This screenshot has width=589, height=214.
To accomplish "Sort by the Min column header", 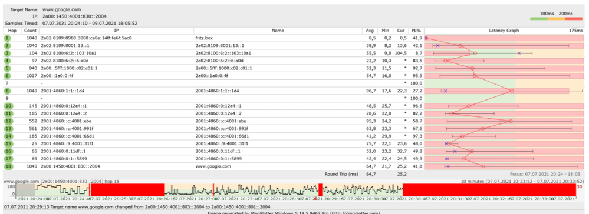I will point(385,31).
